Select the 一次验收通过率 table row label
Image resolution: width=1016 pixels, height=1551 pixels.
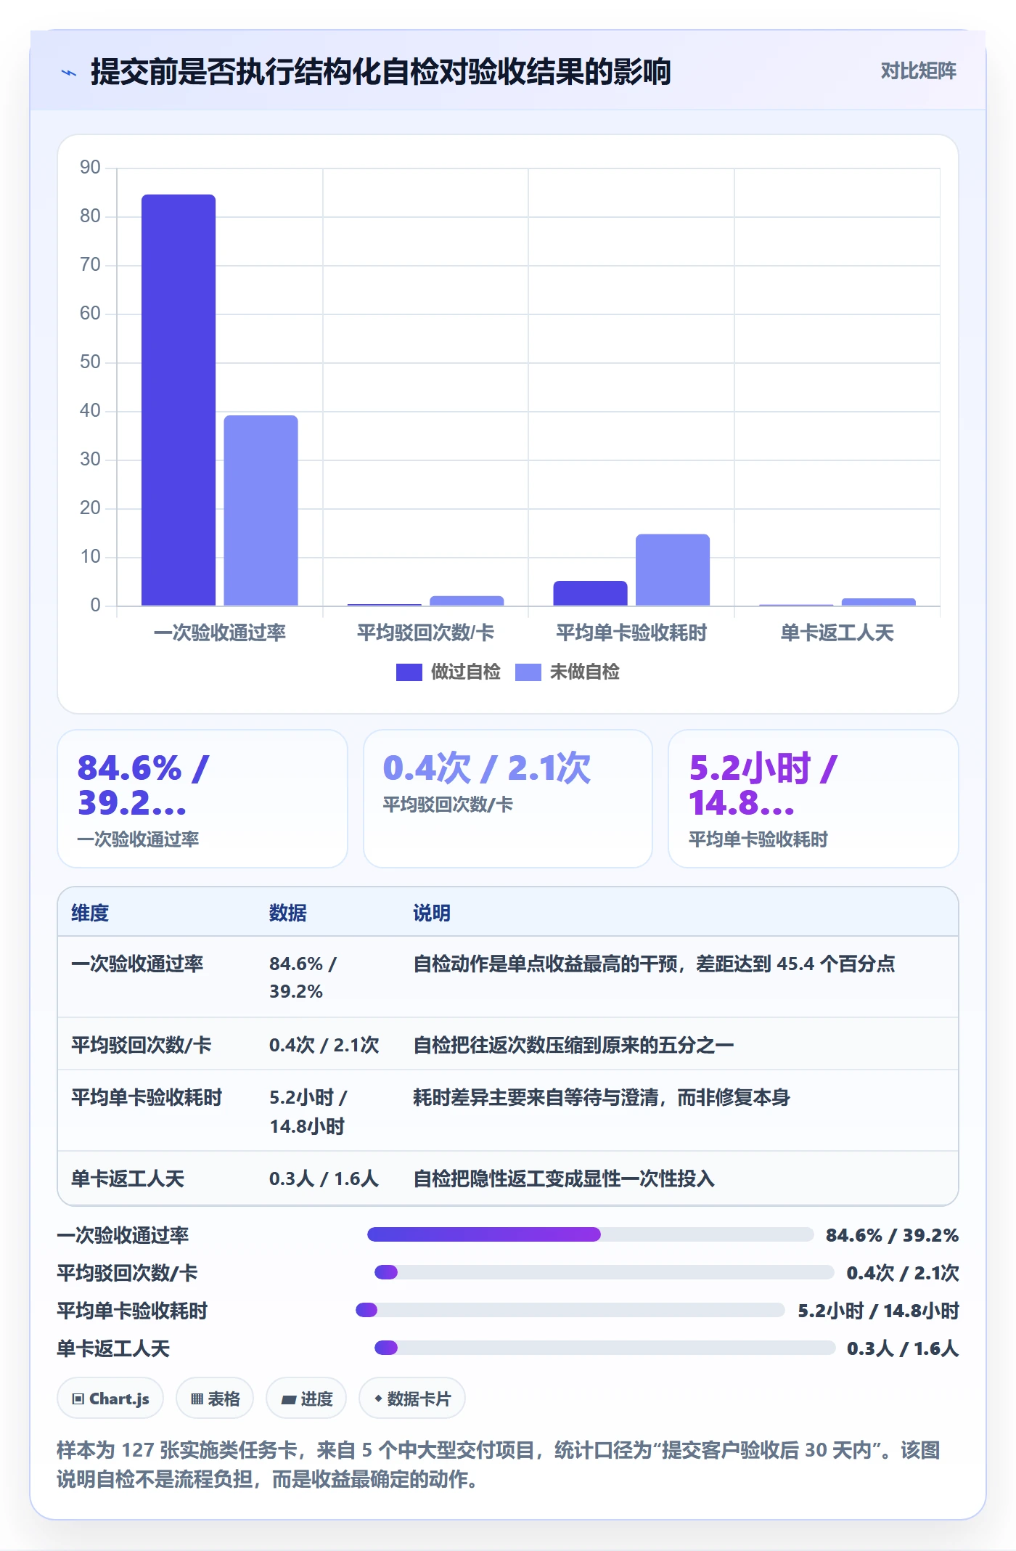pos(137,964)
